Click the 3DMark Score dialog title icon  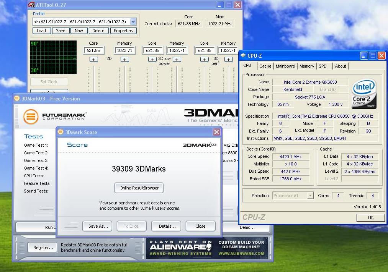tap(61, 132)
